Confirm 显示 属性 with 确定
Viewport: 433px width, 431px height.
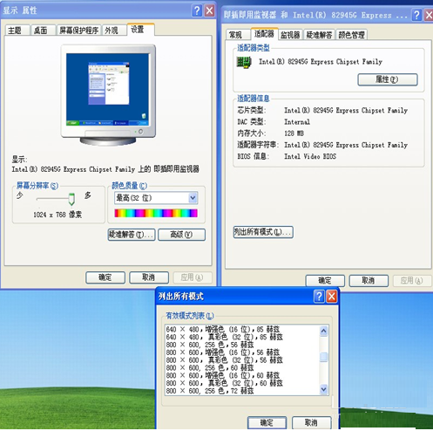click(x=105, y=277)
